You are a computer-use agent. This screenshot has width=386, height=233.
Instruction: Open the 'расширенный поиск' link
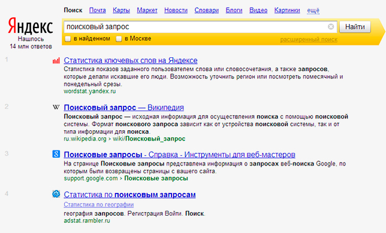tap(309, 39)
